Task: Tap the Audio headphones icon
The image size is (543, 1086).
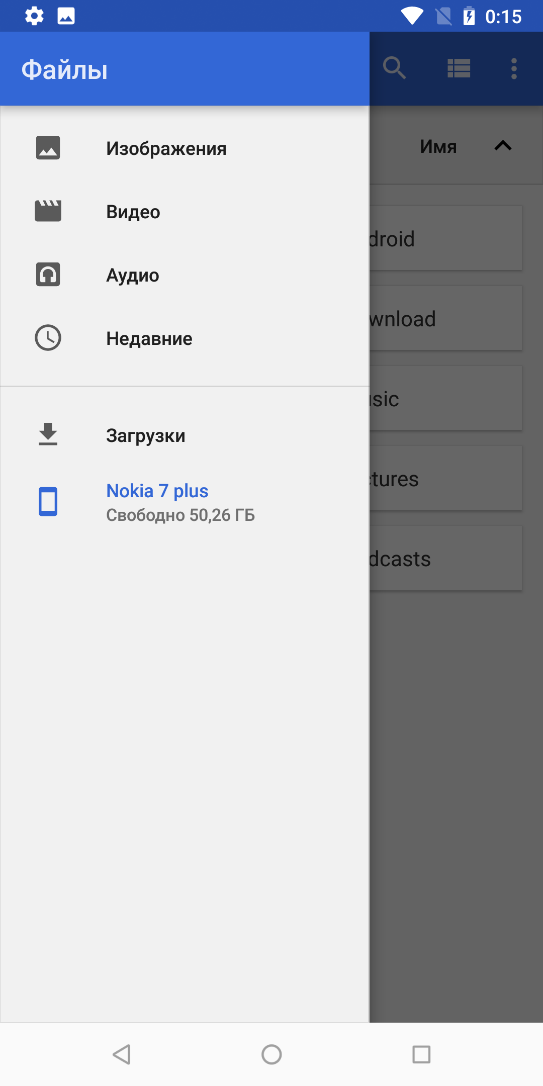Action: click(48, 275)
